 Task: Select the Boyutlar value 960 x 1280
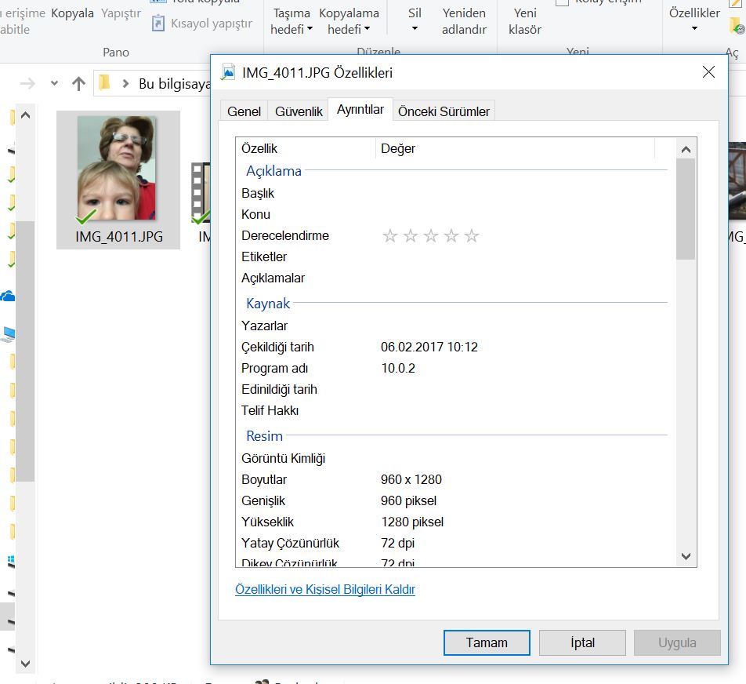pos(411,479)
